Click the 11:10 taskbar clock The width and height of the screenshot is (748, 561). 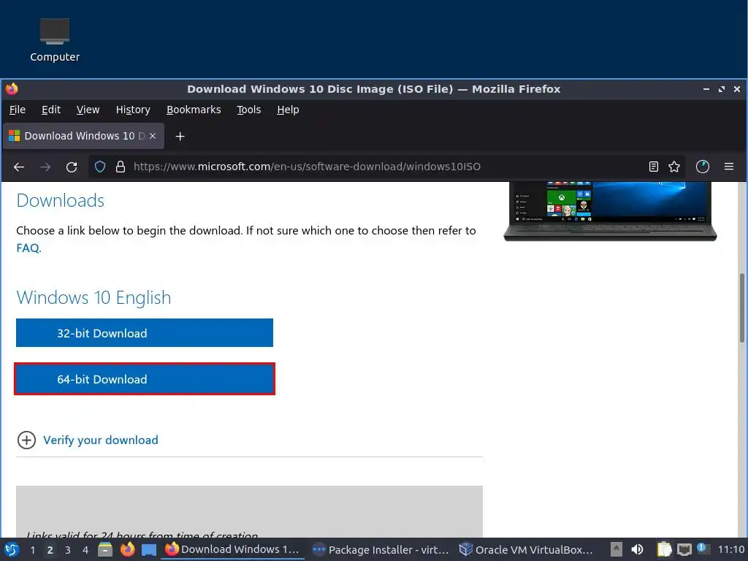[730, 549]
